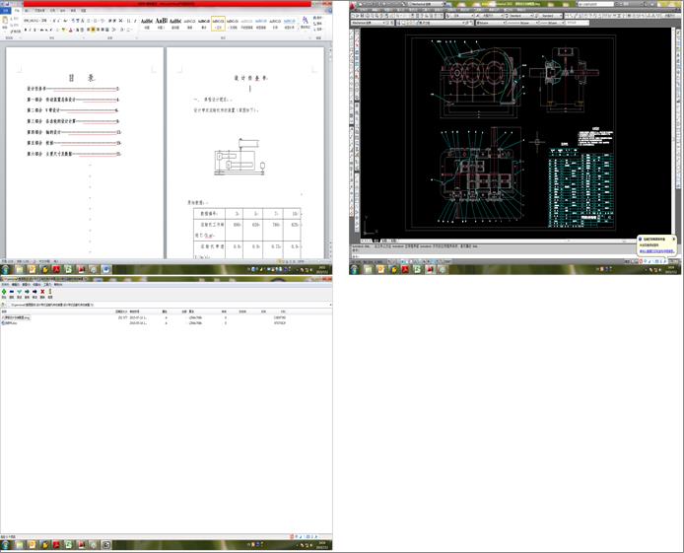Click the AutoCAD search box in the title bar

596,4
